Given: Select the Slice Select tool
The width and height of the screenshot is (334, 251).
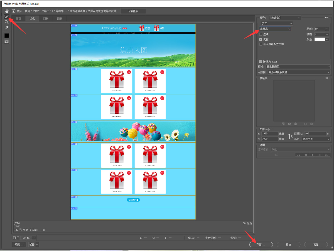Looking at the screenshot, I should pyautogui.click(x=7, y=17).
